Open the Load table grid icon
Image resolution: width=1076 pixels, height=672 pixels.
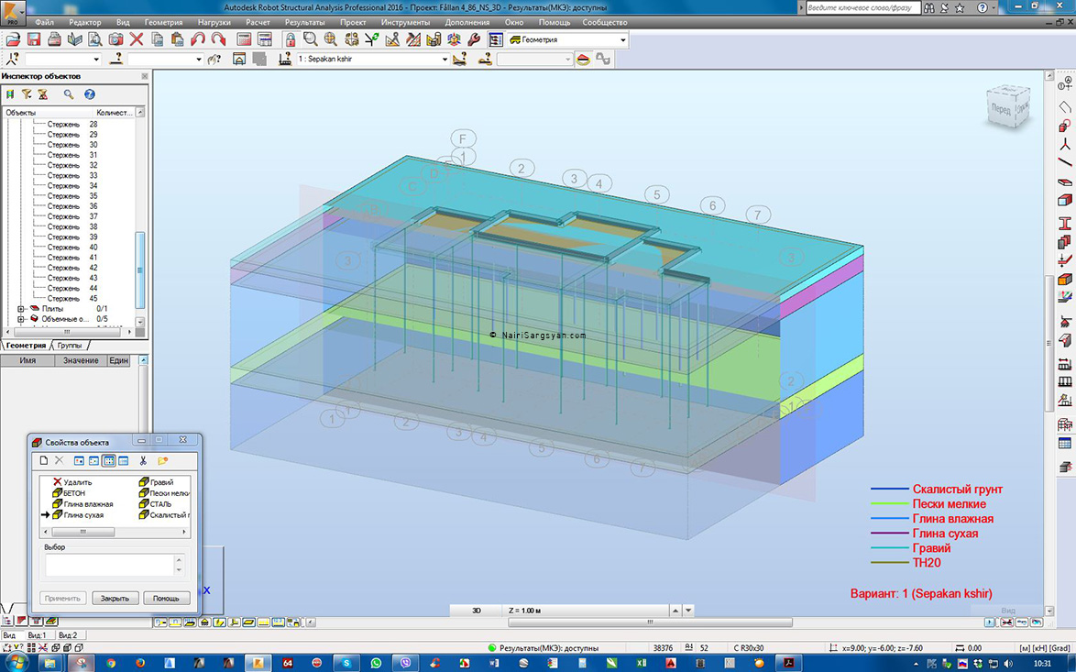pos(1064,444)
